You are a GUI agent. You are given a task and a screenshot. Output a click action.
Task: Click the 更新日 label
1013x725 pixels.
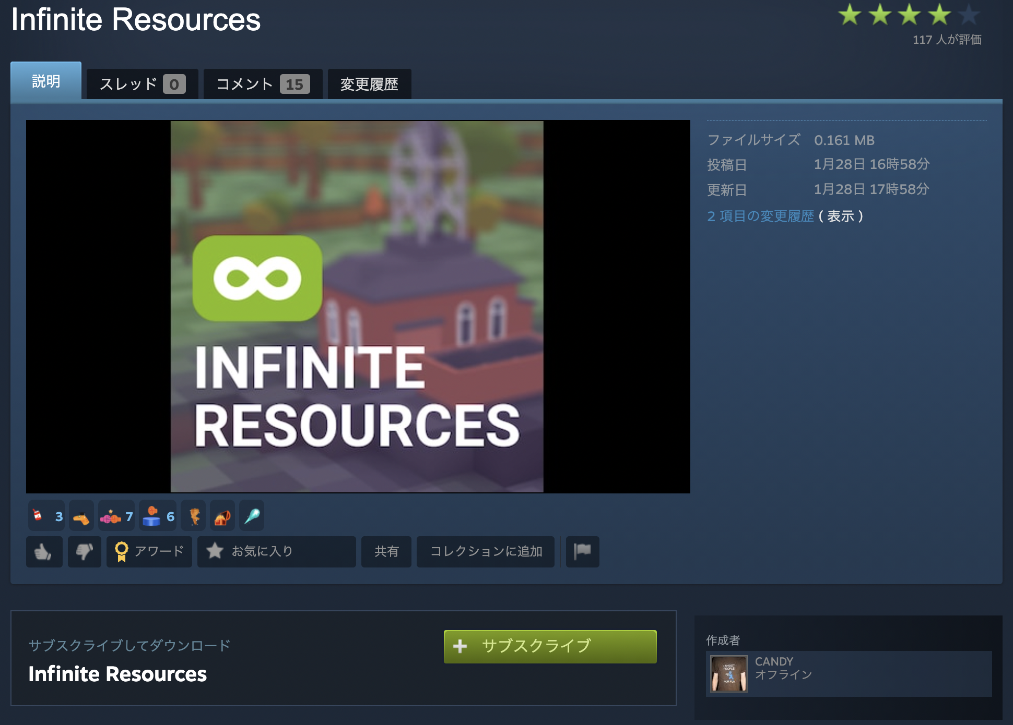pyautogui.click(x=727, y=190)
